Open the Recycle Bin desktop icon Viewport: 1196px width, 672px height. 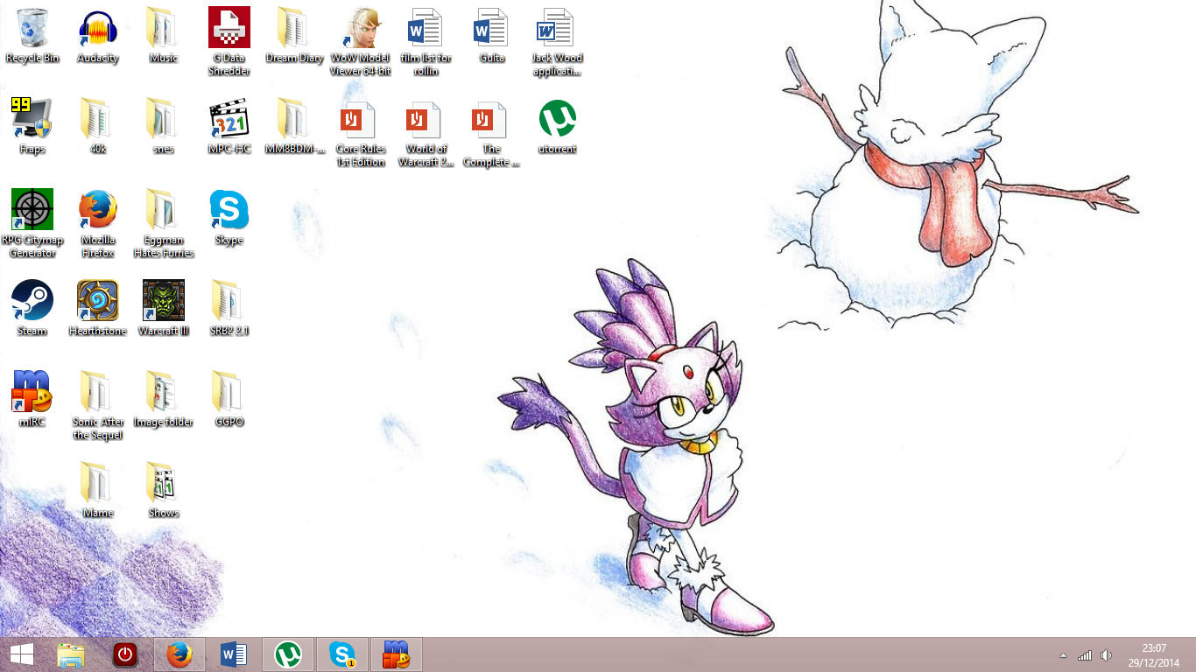pyautogui.click(x=32, y=36)
